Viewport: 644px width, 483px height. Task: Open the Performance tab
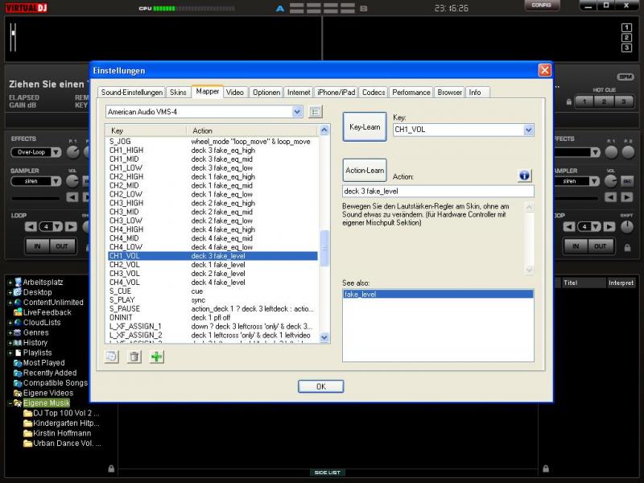click(411, 93)
